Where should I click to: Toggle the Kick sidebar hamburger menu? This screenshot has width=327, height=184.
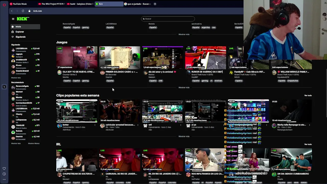(x=13, y=19)
